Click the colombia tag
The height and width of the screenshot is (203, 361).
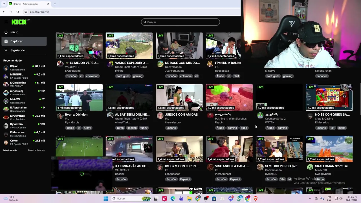(186, 76)
